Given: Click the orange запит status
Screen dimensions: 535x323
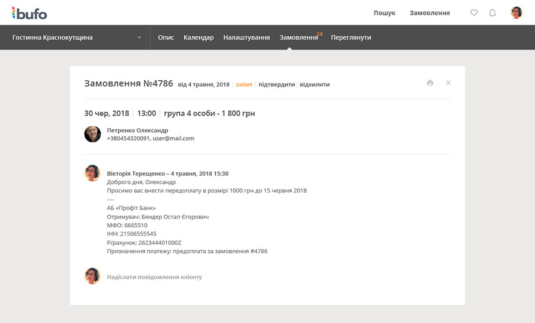Looking at the screenshot, I should 244,85.
